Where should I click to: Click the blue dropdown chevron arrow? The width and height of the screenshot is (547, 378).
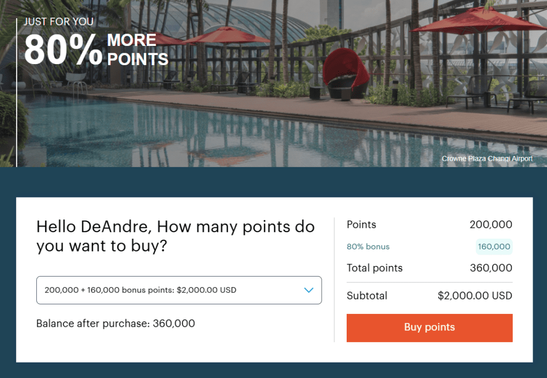[x=308, y=290]
